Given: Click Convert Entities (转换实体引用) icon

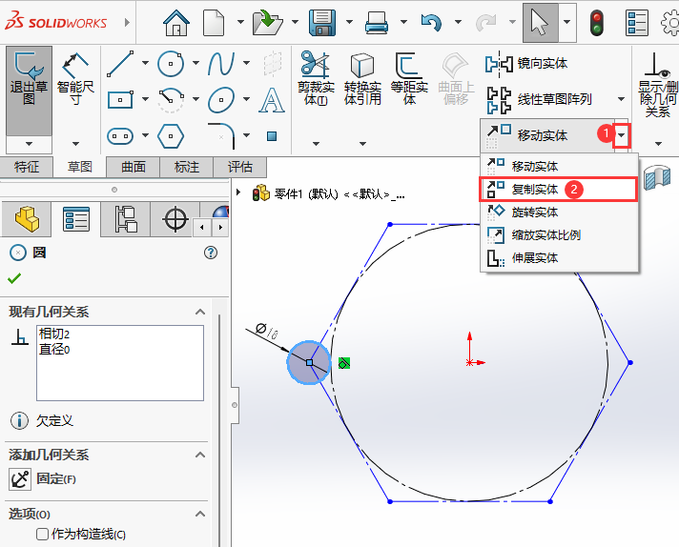Looking at the screenshot, I should [x=362, y=78].
